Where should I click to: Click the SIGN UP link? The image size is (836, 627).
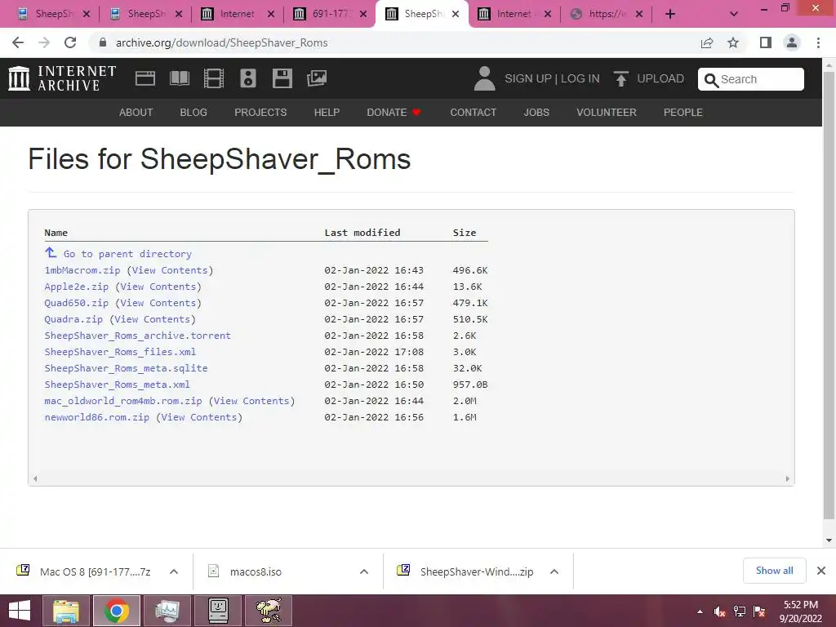pyautogui.click(x=528, y=78)
